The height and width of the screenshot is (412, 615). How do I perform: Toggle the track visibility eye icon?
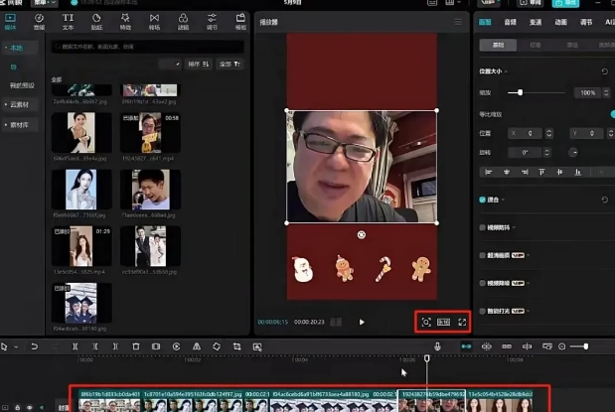click(x=30, y=408)
